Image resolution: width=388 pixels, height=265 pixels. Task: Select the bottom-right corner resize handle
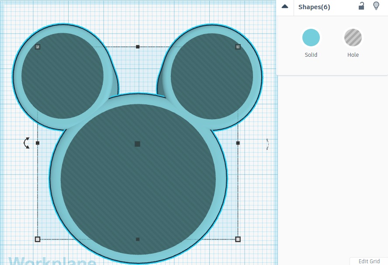click(x=238, y=239)
